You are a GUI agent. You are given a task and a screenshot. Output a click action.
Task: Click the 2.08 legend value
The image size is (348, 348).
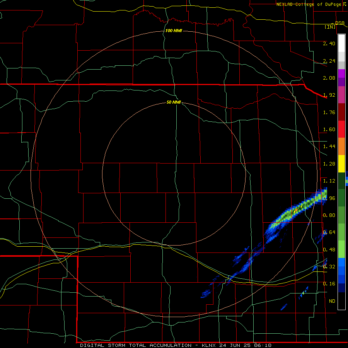pyautogui.click(x=329, y=78)
